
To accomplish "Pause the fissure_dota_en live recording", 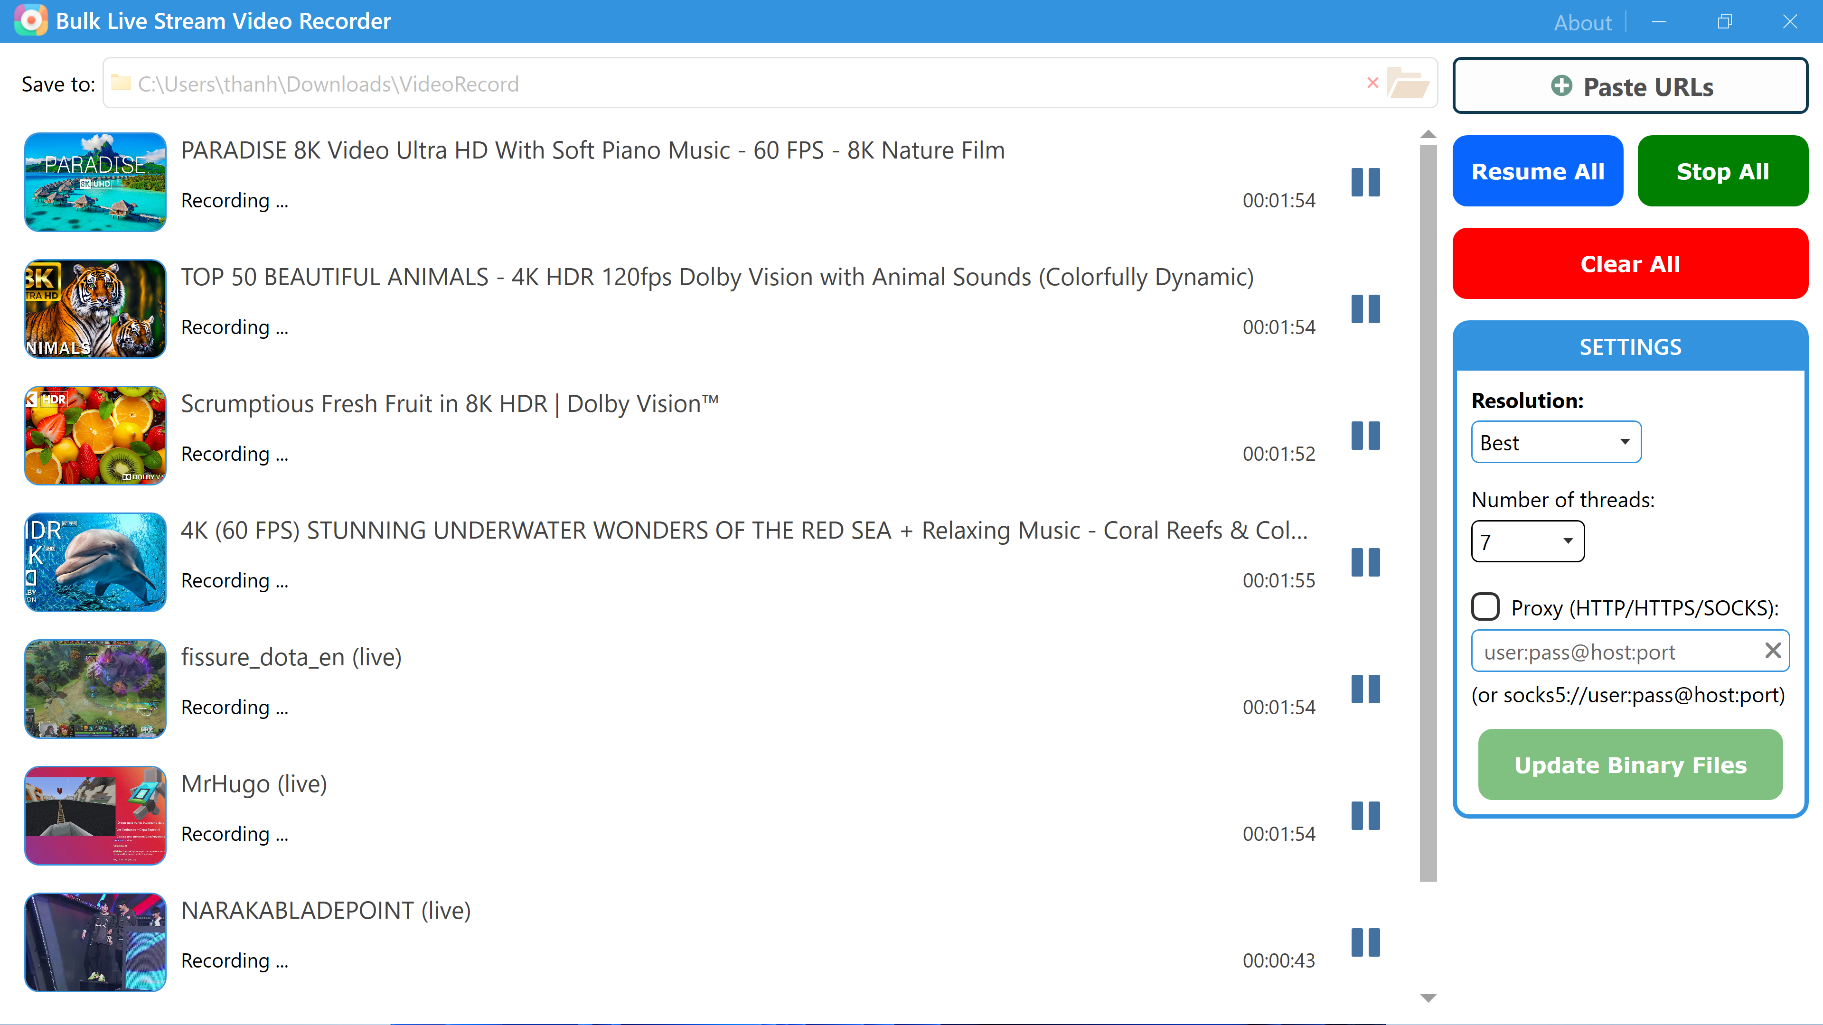I will [x=1365, y=689].
